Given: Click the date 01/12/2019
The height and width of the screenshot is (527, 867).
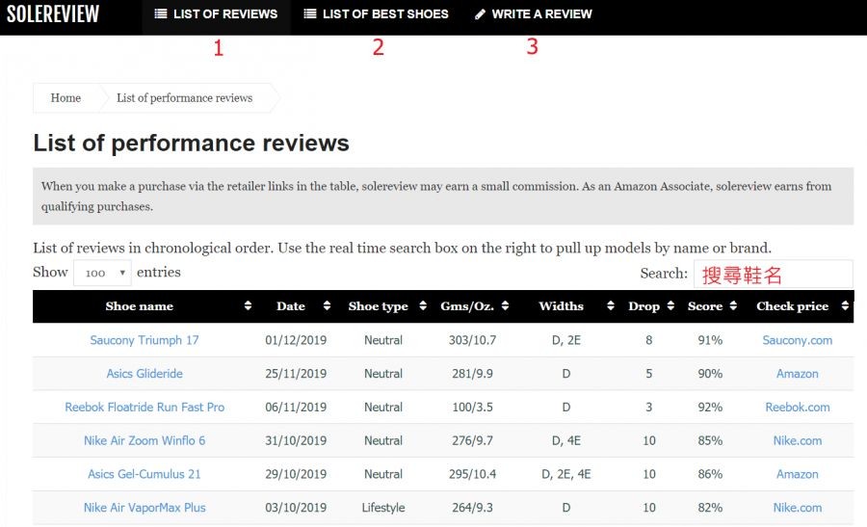Looking at the screenshot, I should tap(296, 340).
